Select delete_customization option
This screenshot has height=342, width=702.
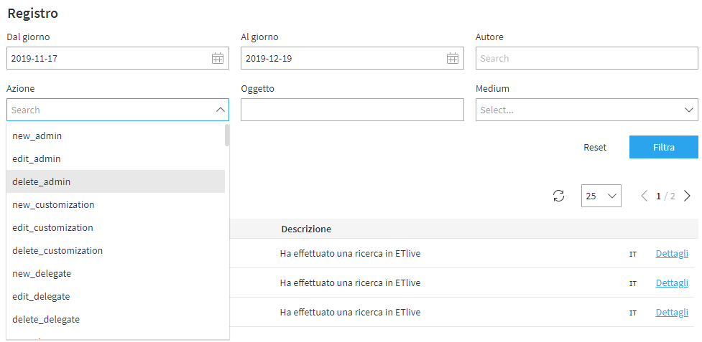point(57,250)
